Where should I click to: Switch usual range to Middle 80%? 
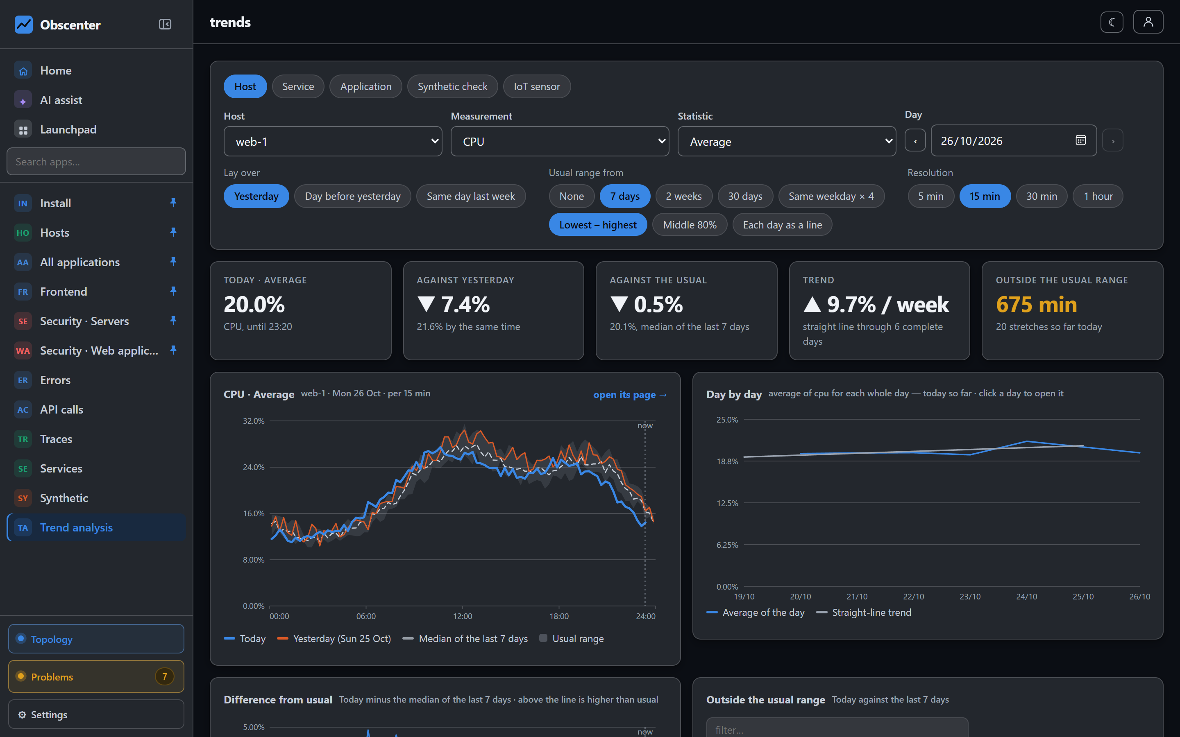pos(690,225)
